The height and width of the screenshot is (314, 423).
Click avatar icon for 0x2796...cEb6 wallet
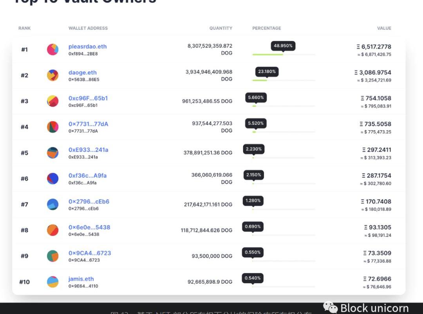[52, 204]
